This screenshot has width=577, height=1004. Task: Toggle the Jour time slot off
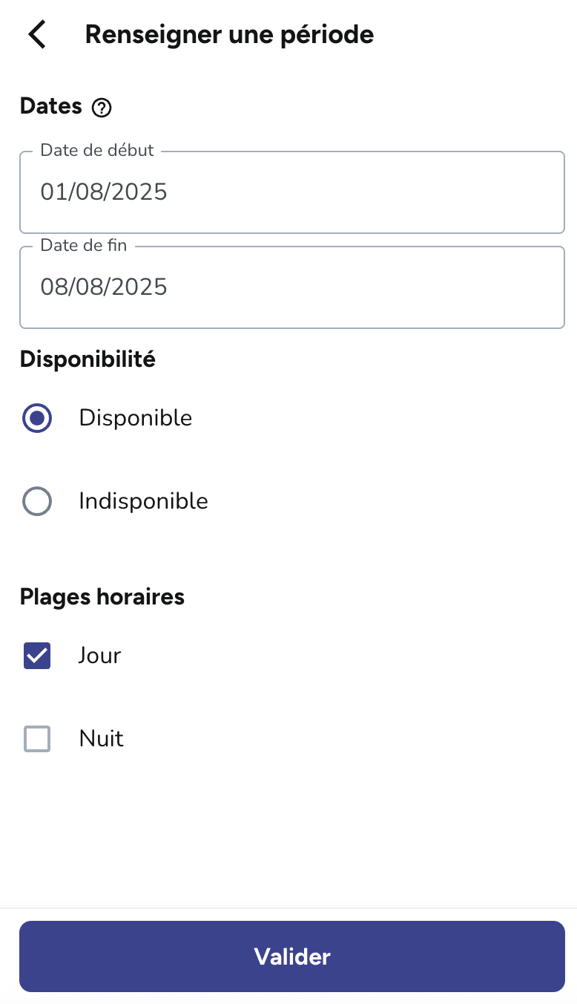36,656
